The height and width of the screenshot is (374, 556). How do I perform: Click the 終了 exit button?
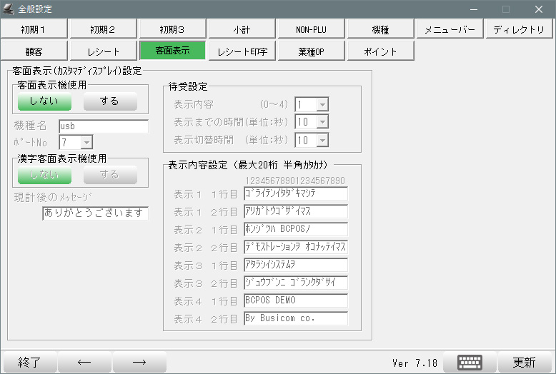click(x=29, y=362)
